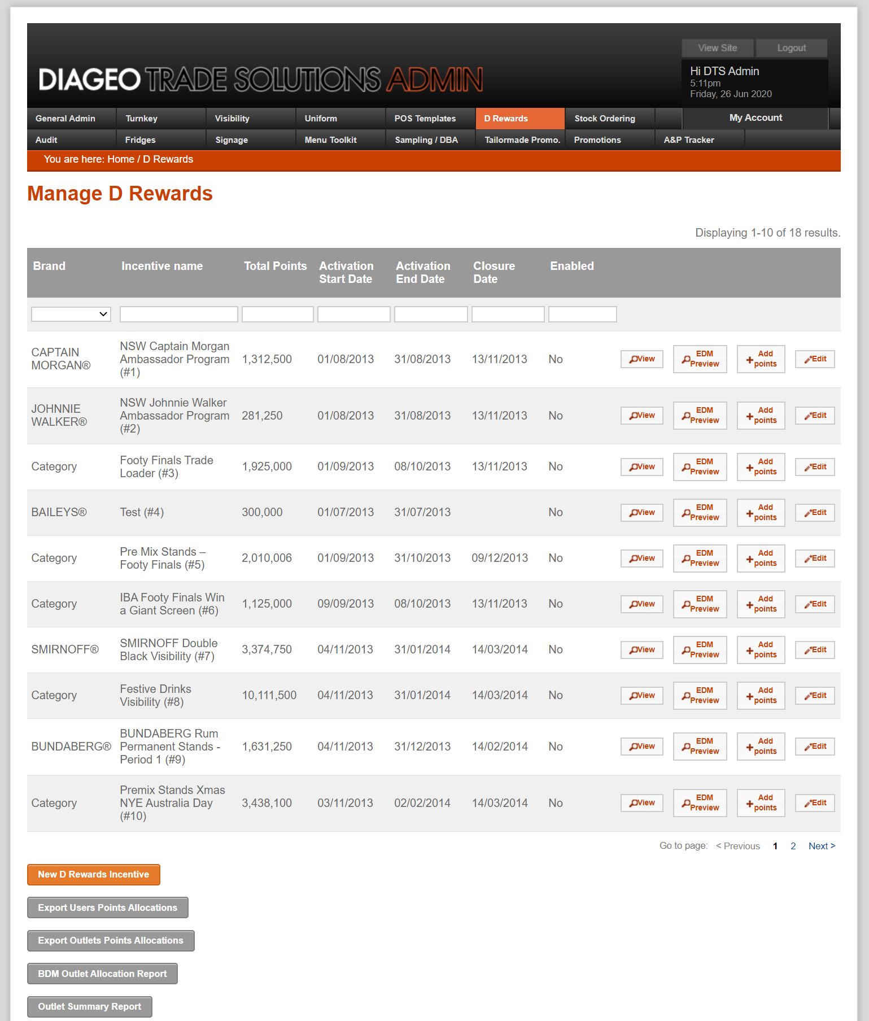Open the Turnkey menu item
Image resolution: width=869 pixels, height=1021 pixels.
tap(161, 119)
